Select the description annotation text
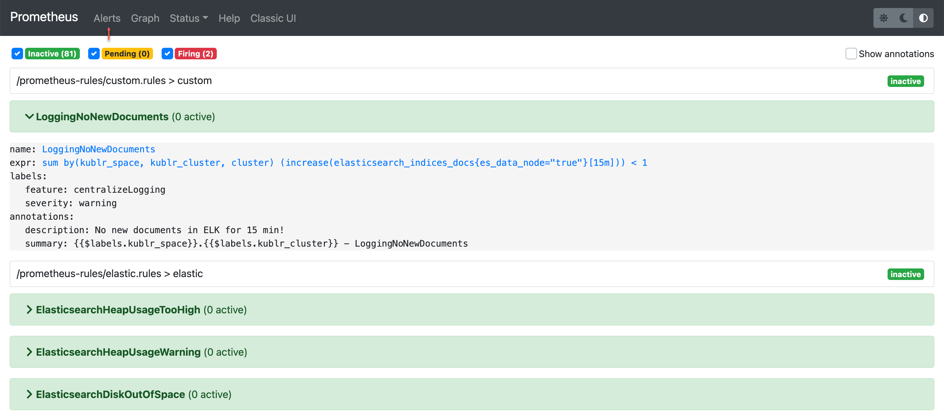The width and height of the screenshot is (944, 415). (x=154, y=230)
